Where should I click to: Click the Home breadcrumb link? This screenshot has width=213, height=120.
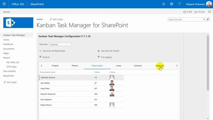click(x=40, y=19)
